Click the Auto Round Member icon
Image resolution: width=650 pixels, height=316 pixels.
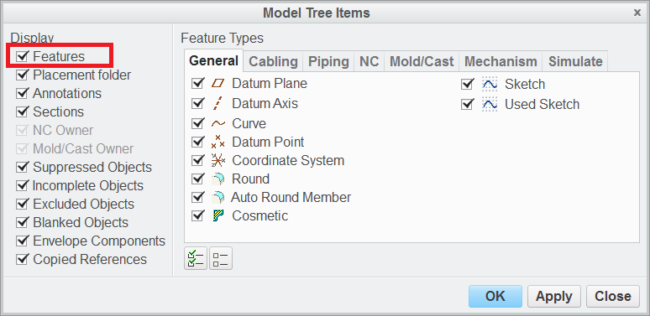(218, 197)
